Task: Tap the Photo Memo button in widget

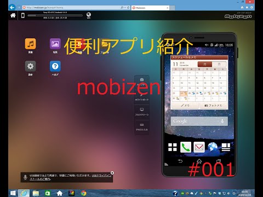Action: tap(213, 106)
